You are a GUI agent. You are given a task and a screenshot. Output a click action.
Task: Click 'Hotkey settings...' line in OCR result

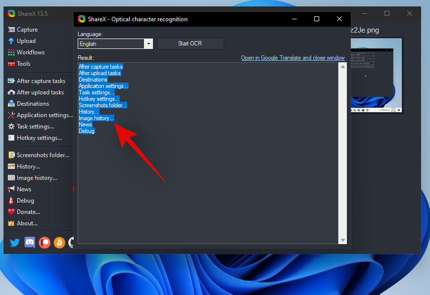coord(99,99)
